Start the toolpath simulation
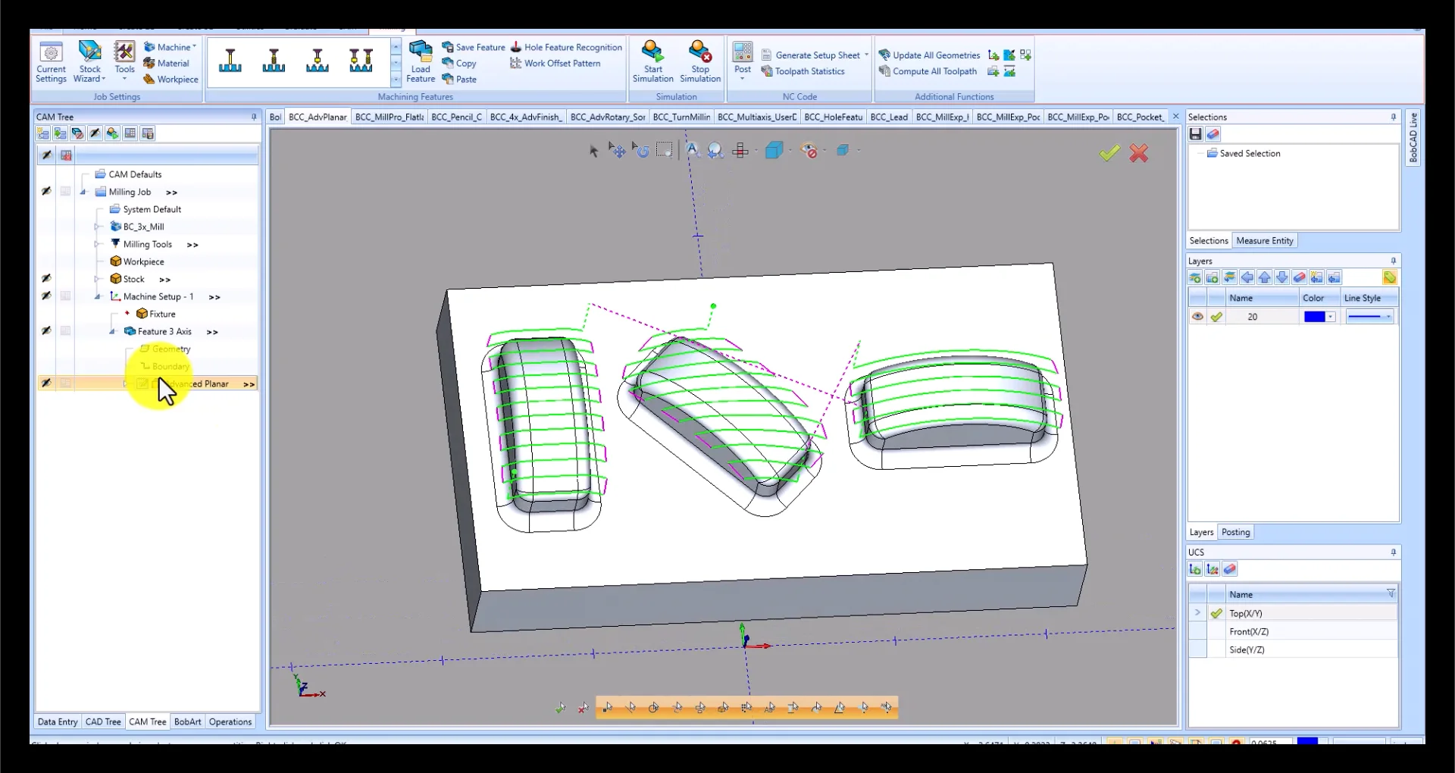Screen dimensions: 1455x773 coord(652,61)
